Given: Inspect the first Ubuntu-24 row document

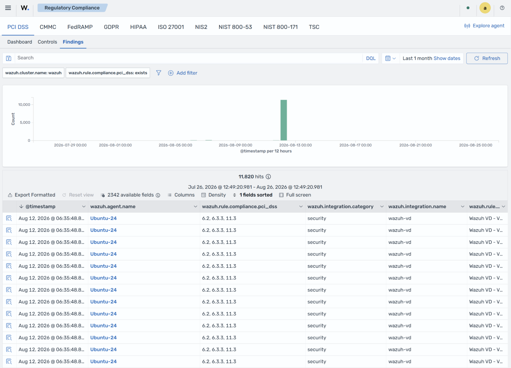Looking at the screenshot, I should (x=9, y=218).
